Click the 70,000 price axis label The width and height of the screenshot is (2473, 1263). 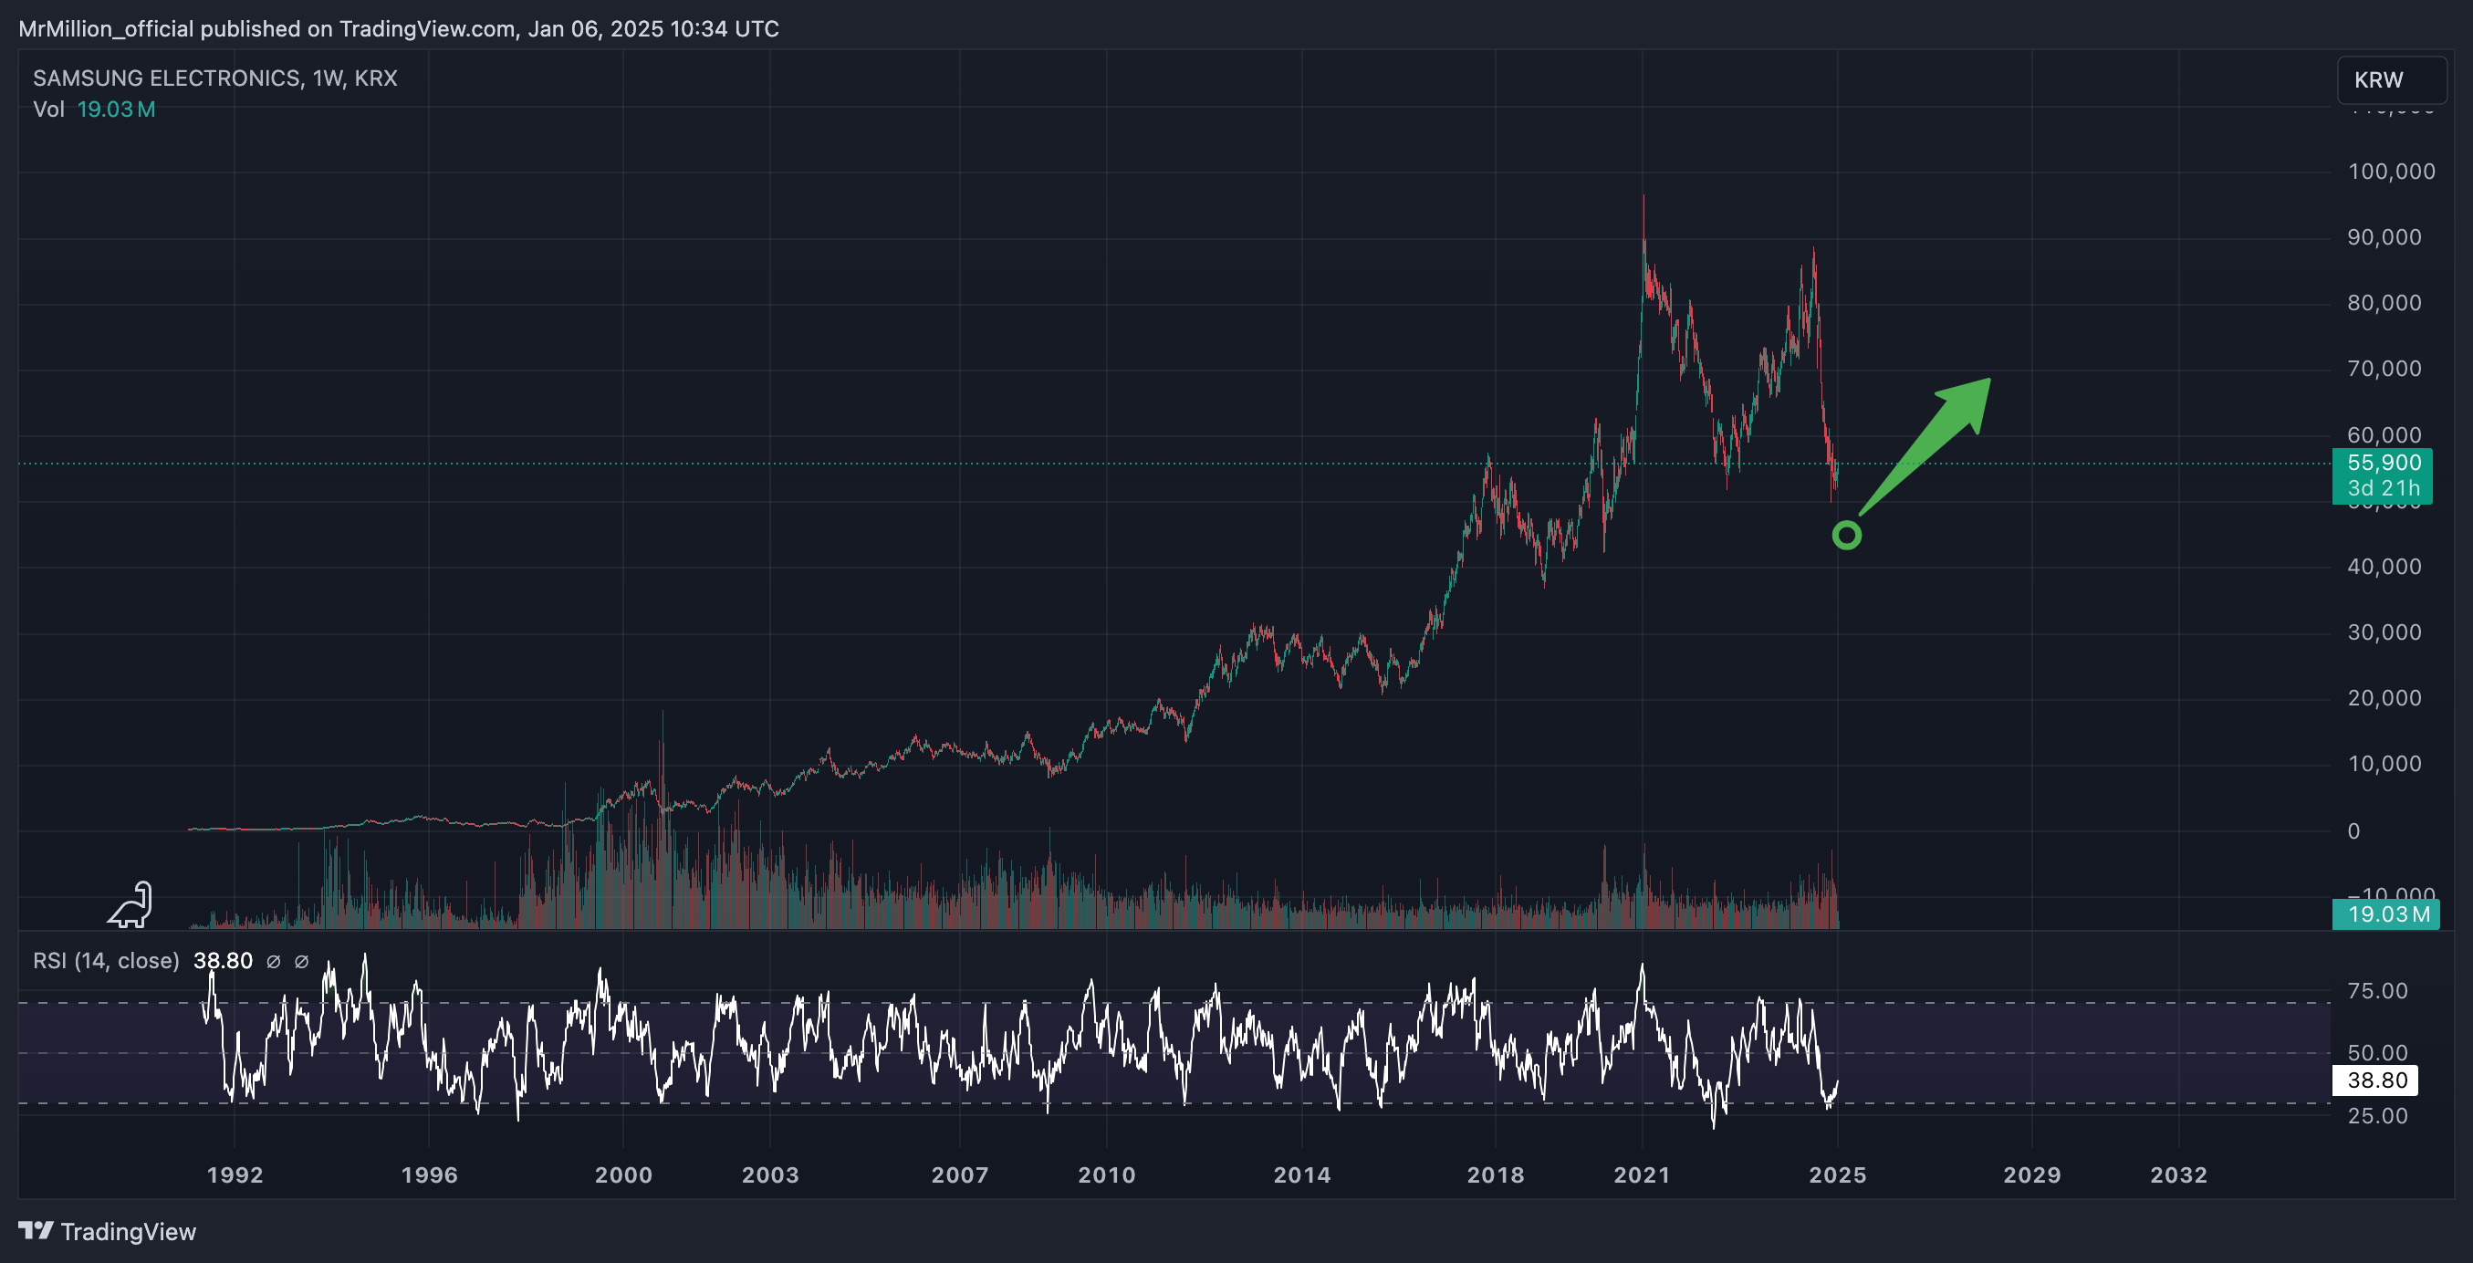click(2384, 369)
